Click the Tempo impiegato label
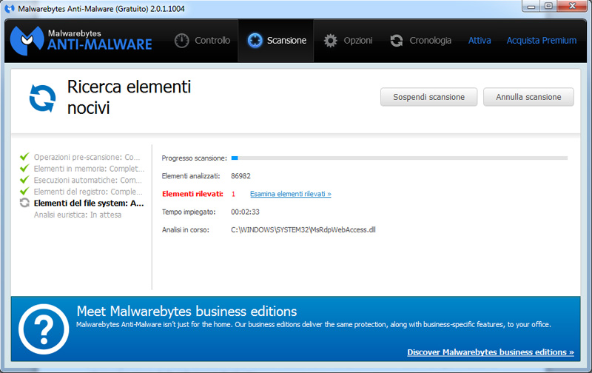 189,212
